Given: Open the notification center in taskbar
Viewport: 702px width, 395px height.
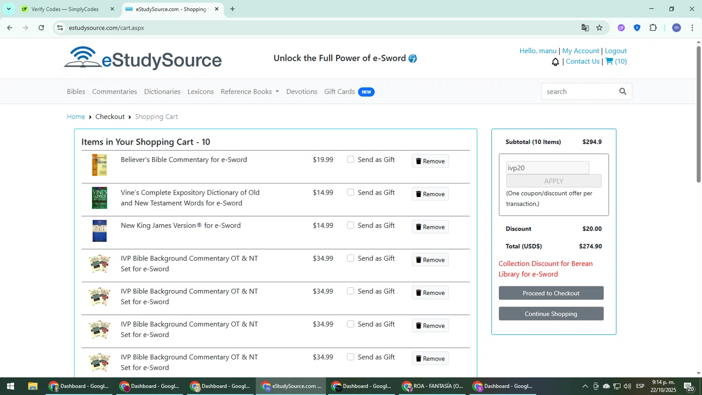Looking at the screenshot, I should tap(689, 387).
